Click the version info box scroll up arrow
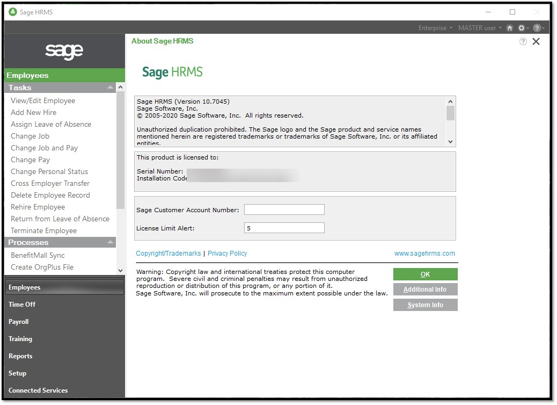This screenshot has height=405, width=557. (x=450, y=102)
